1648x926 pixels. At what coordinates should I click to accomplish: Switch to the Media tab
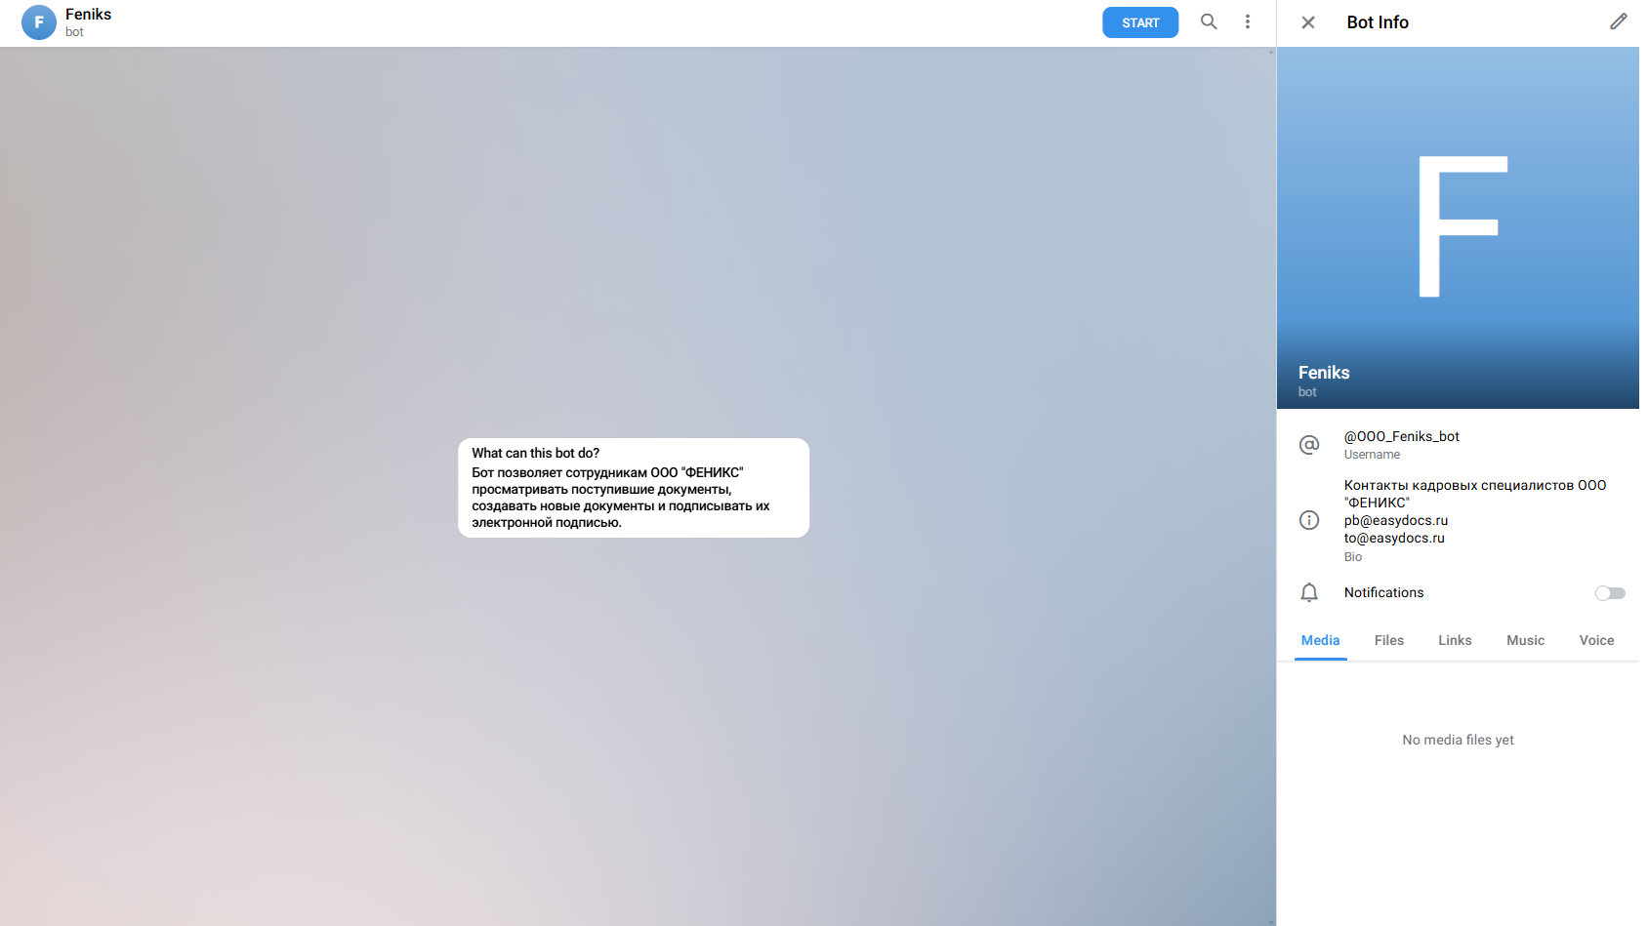click(1320, 640)
